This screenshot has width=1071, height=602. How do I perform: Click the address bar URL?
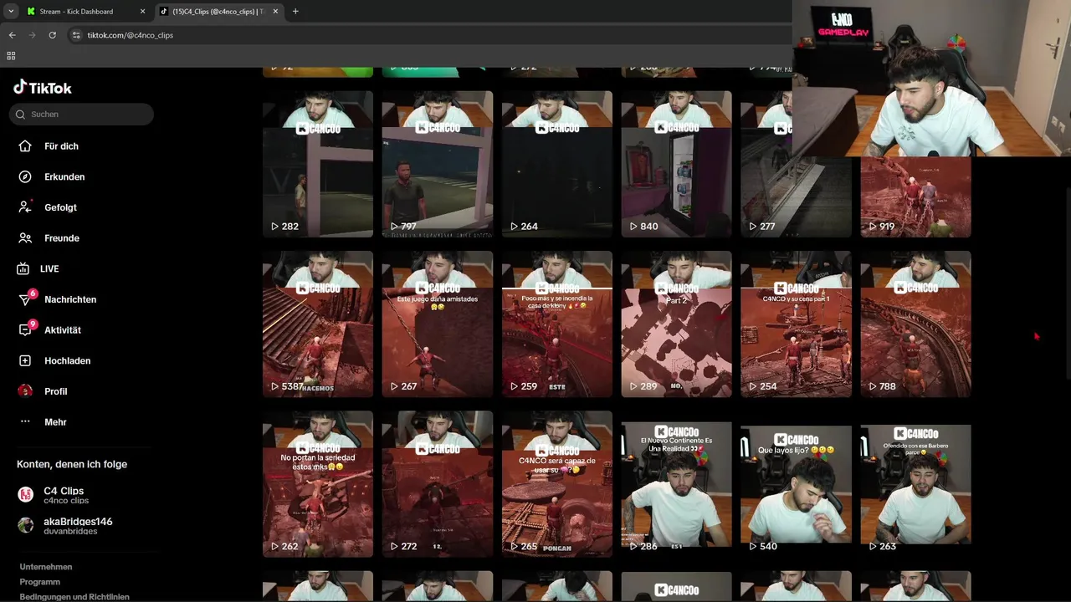coord(131,35)
